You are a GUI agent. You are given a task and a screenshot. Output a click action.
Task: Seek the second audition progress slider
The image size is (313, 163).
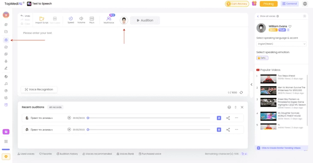148,130
